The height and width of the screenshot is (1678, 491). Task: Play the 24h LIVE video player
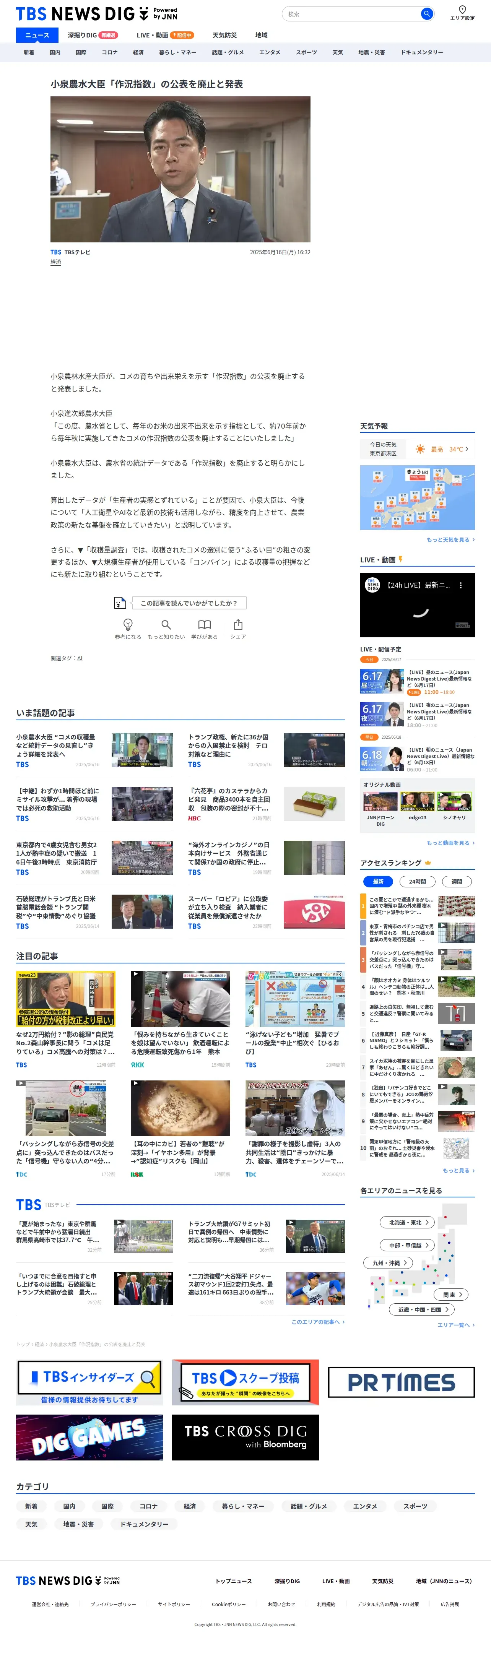(418, 605)
